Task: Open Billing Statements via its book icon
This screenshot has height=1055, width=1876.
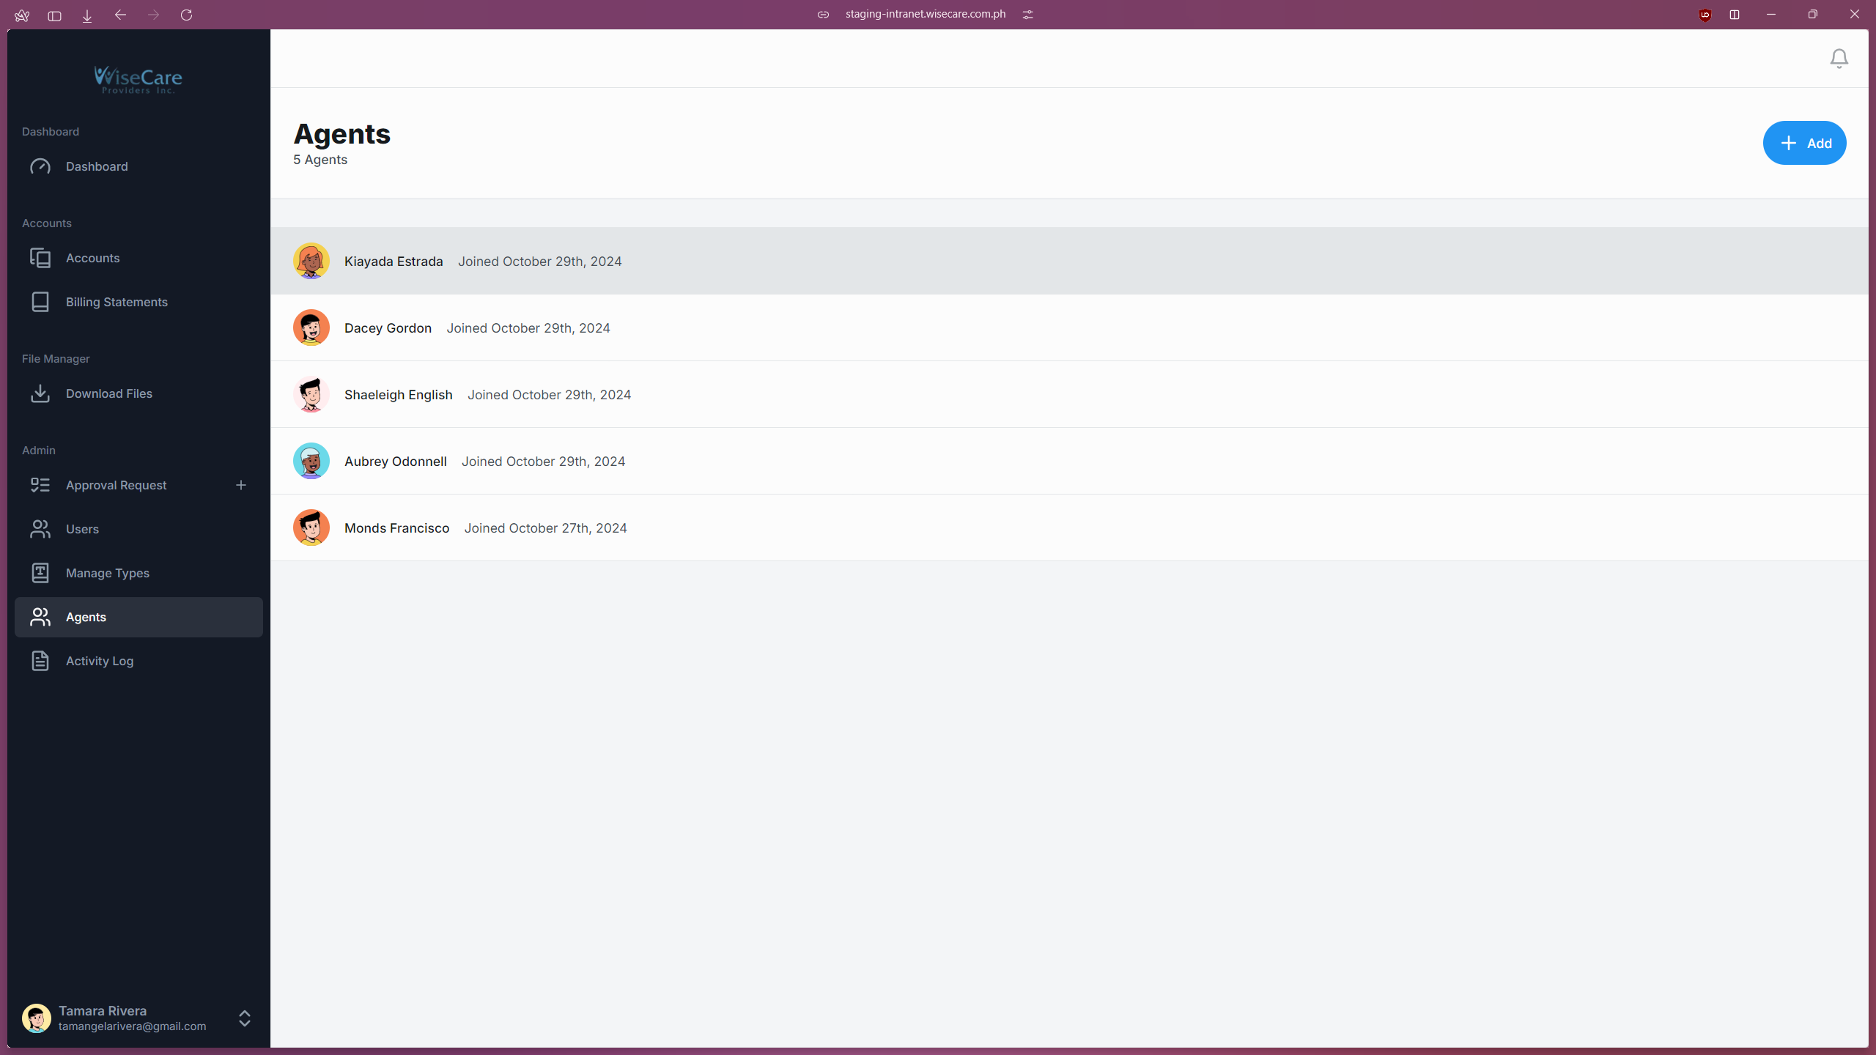Action: point(40,302)
